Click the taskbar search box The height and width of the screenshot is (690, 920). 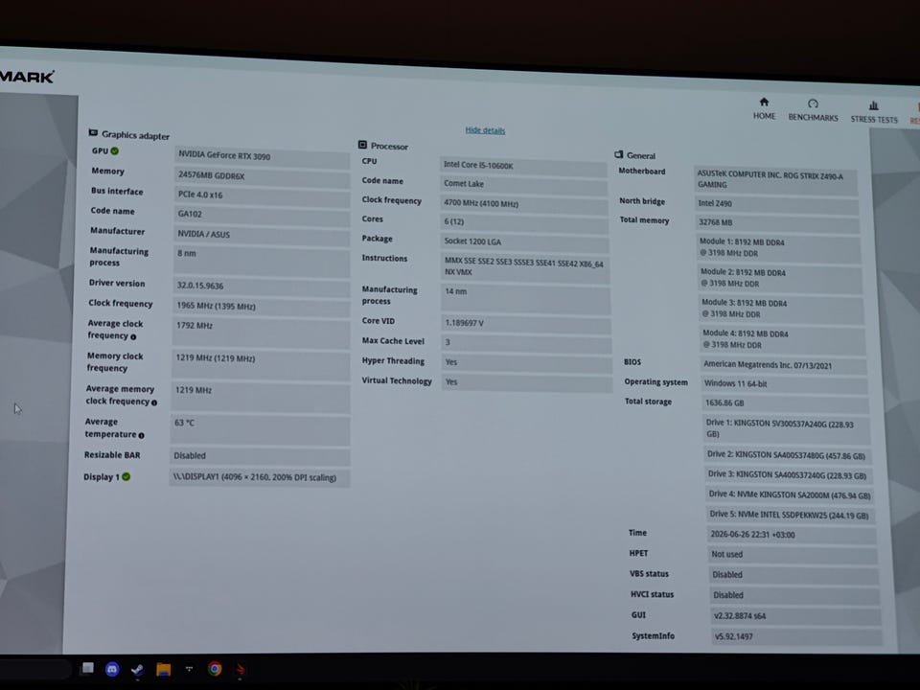[35, 669]
